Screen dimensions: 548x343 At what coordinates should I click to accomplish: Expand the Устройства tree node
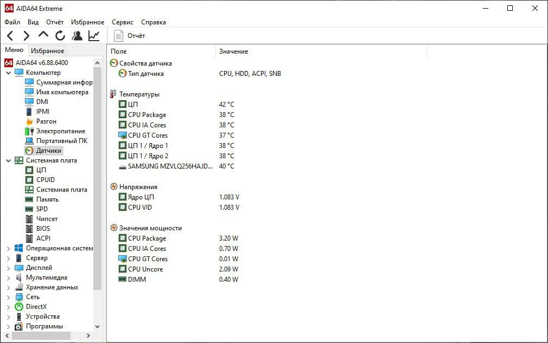[x=8, y=317]
